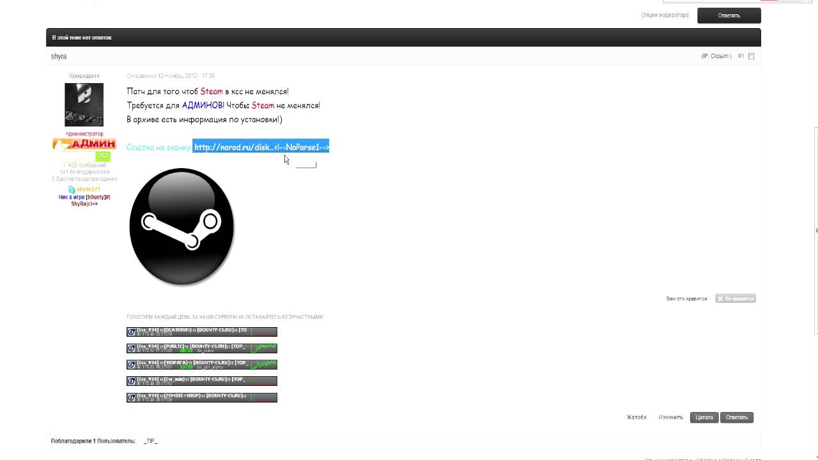Open the _TIP_ user who thanked
This screenshot has width=818, height=460.
150,441
